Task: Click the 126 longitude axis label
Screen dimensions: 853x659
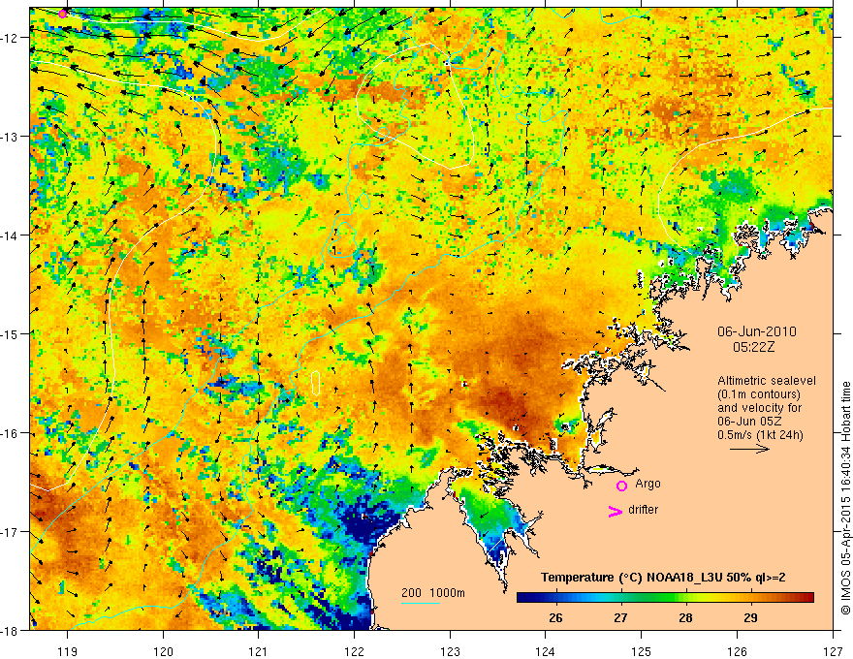Action: 737,651
